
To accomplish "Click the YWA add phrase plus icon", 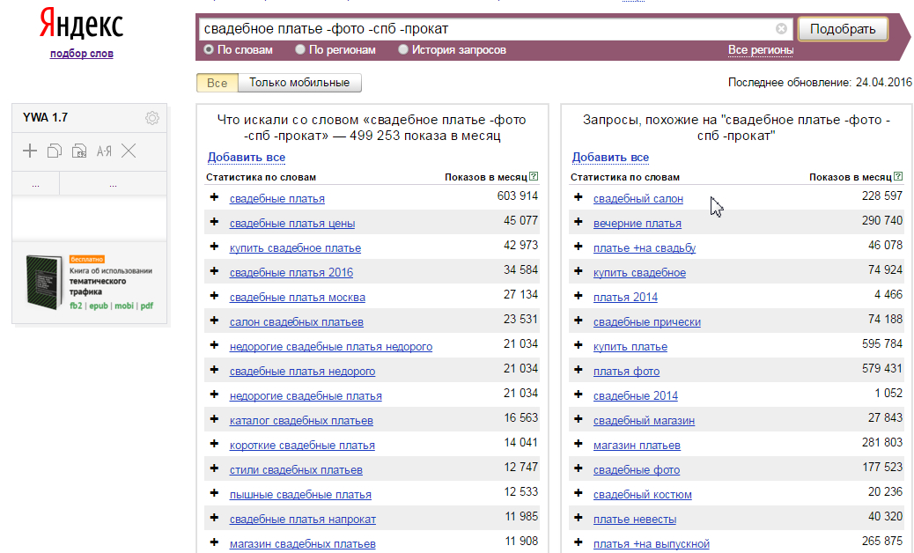I will pyautogui.click(x=30, y=151).
